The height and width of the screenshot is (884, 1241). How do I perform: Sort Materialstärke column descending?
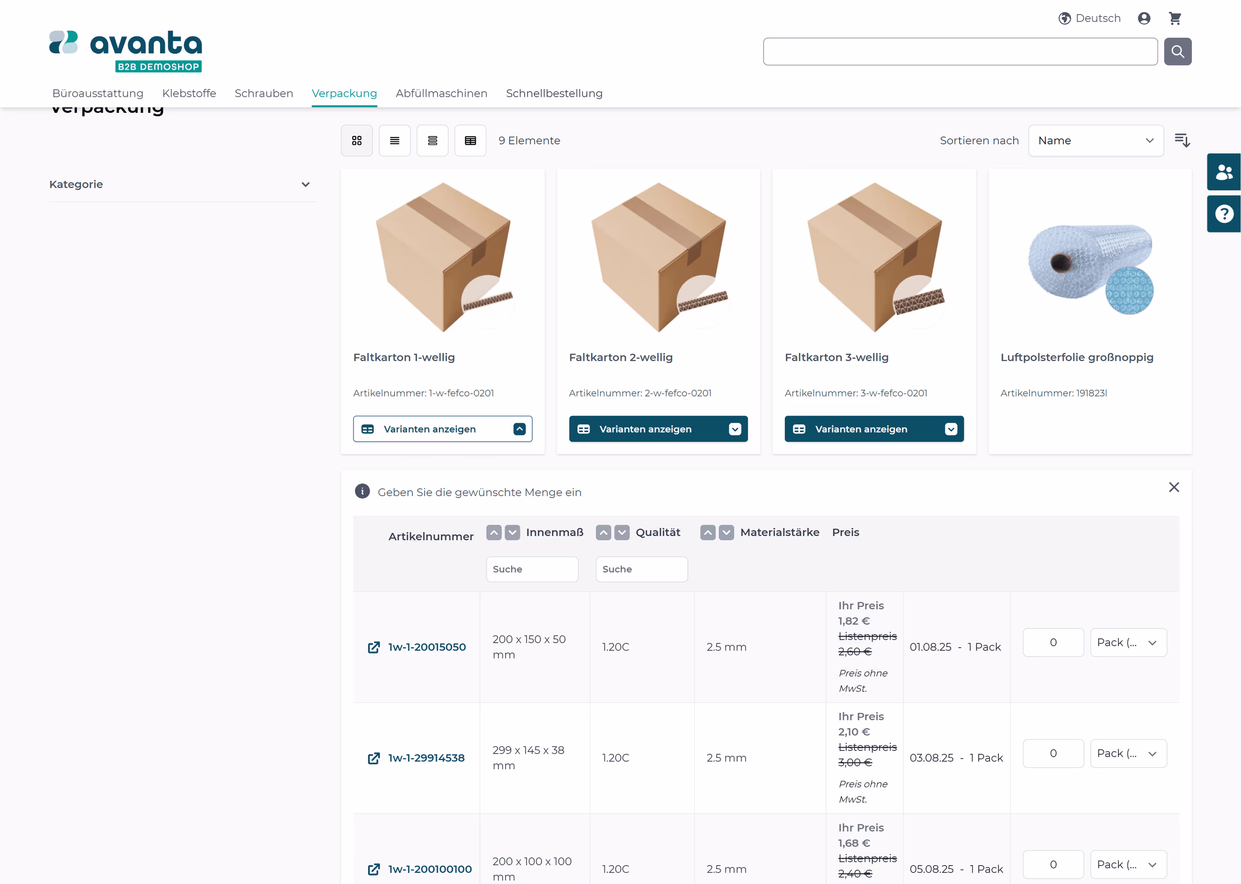coord(726,532)
